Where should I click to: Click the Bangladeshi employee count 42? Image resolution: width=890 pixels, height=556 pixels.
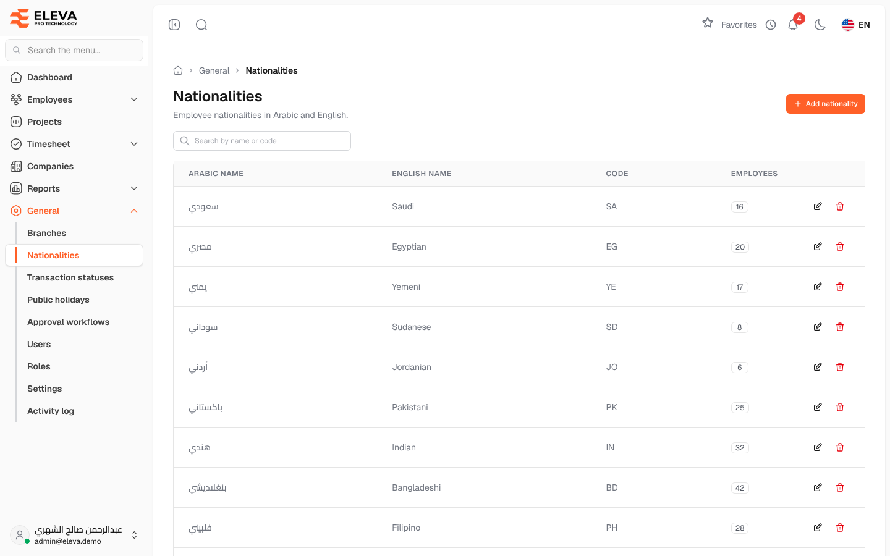(740, 487)
